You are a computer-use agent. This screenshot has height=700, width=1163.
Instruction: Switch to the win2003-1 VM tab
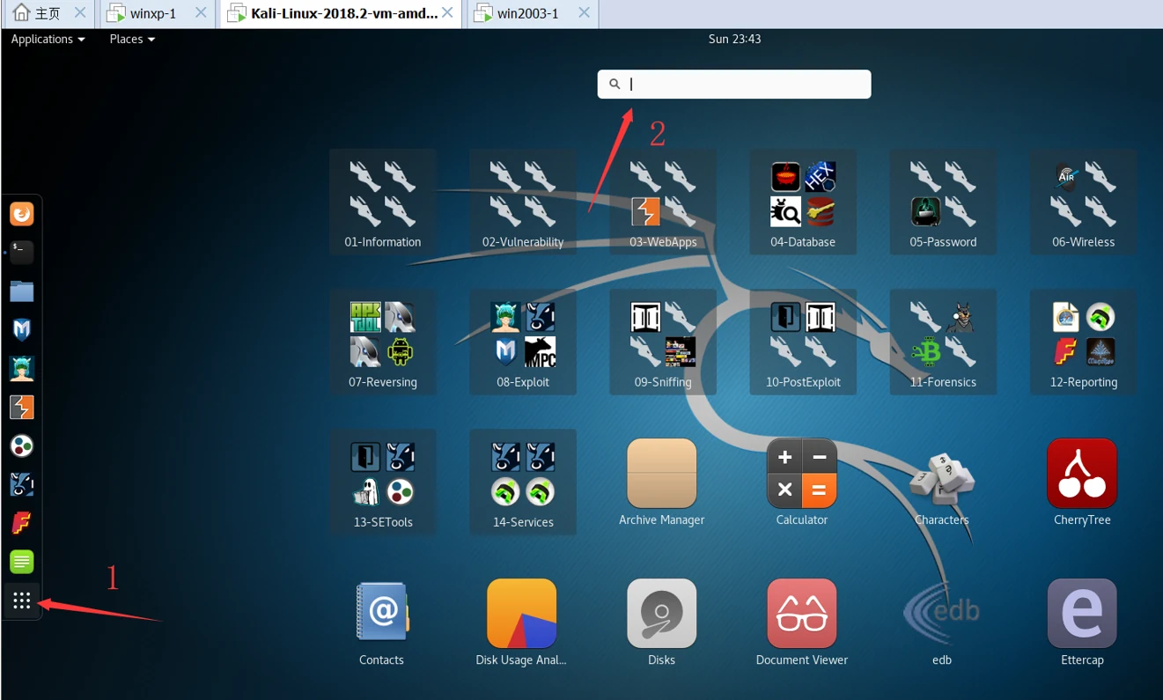point(528,13)
